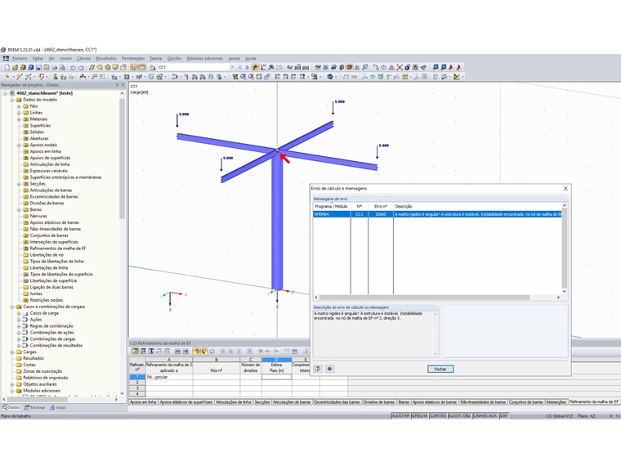Click the navigator vertical scrollbar
The width and height of the screenshot is (621, 466).
(x=122, y=159)
